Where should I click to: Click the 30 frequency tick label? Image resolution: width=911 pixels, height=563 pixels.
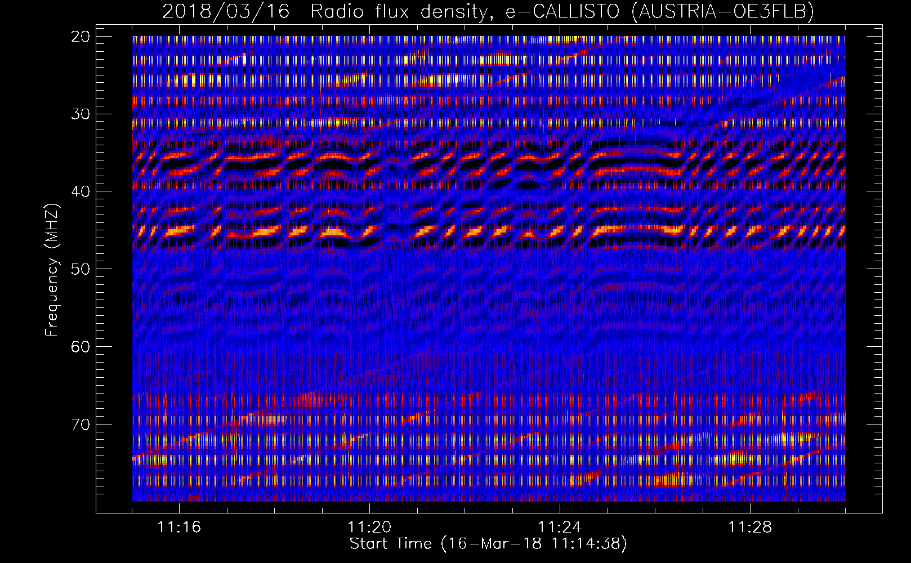[x=81, y=114]
